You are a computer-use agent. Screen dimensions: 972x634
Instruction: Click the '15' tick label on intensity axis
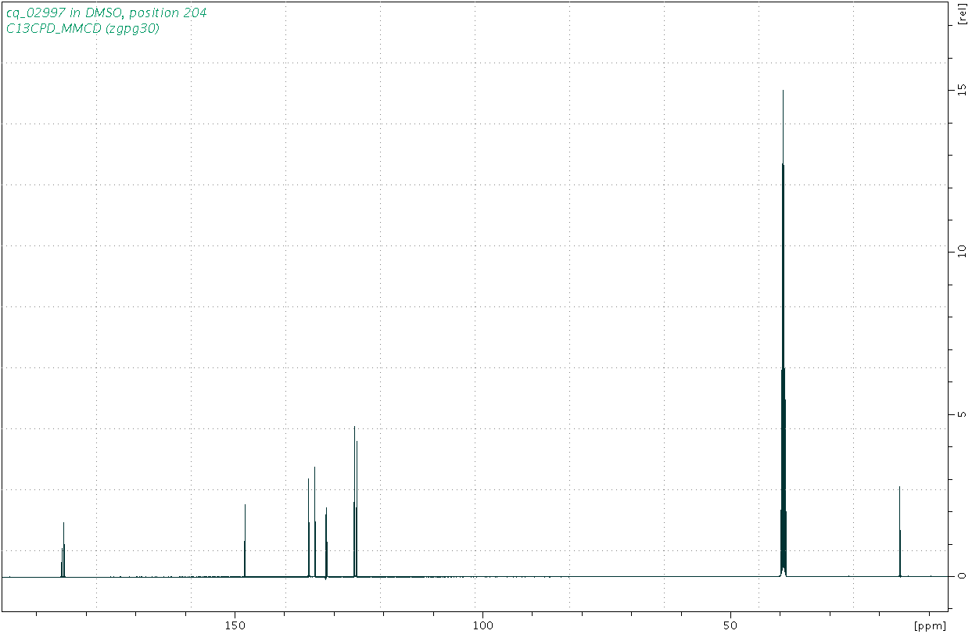961,90
